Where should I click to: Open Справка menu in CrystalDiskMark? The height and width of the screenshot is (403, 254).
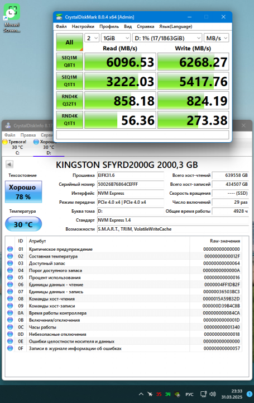point(145,26)
